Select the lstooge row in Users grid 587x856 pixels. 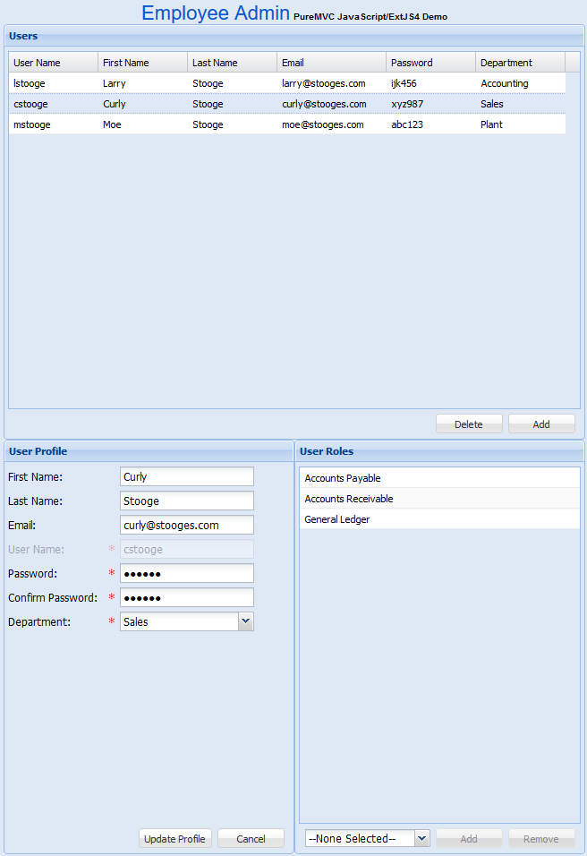click(287, 83)
